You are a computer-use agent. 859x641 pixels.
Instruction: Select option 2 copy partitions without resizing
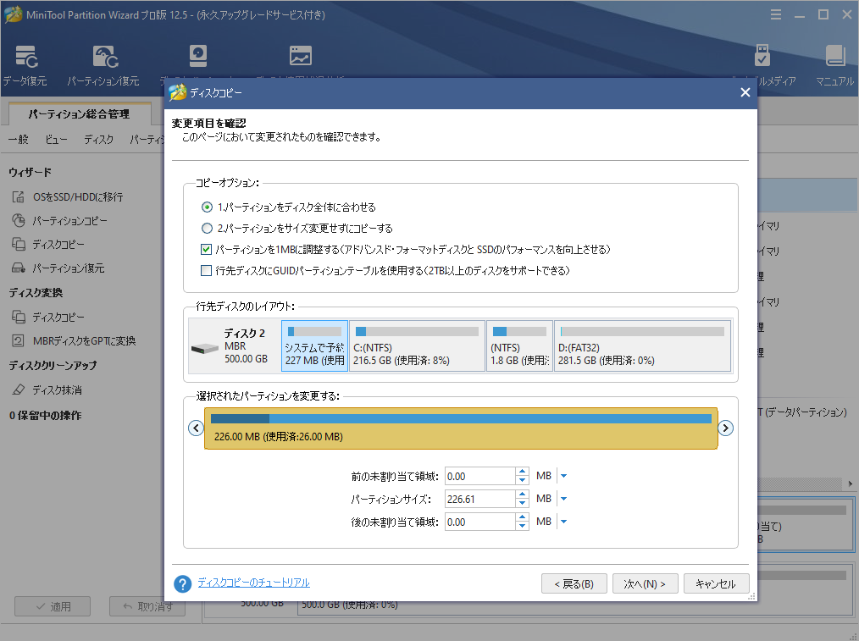(207, 229)
